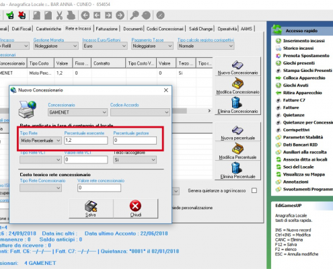Open Associa ditta ai locali shortcut

tap(305, 159)
